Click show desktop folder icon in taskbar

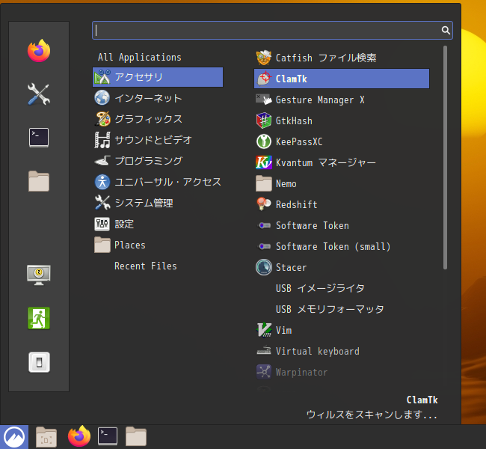46,437
